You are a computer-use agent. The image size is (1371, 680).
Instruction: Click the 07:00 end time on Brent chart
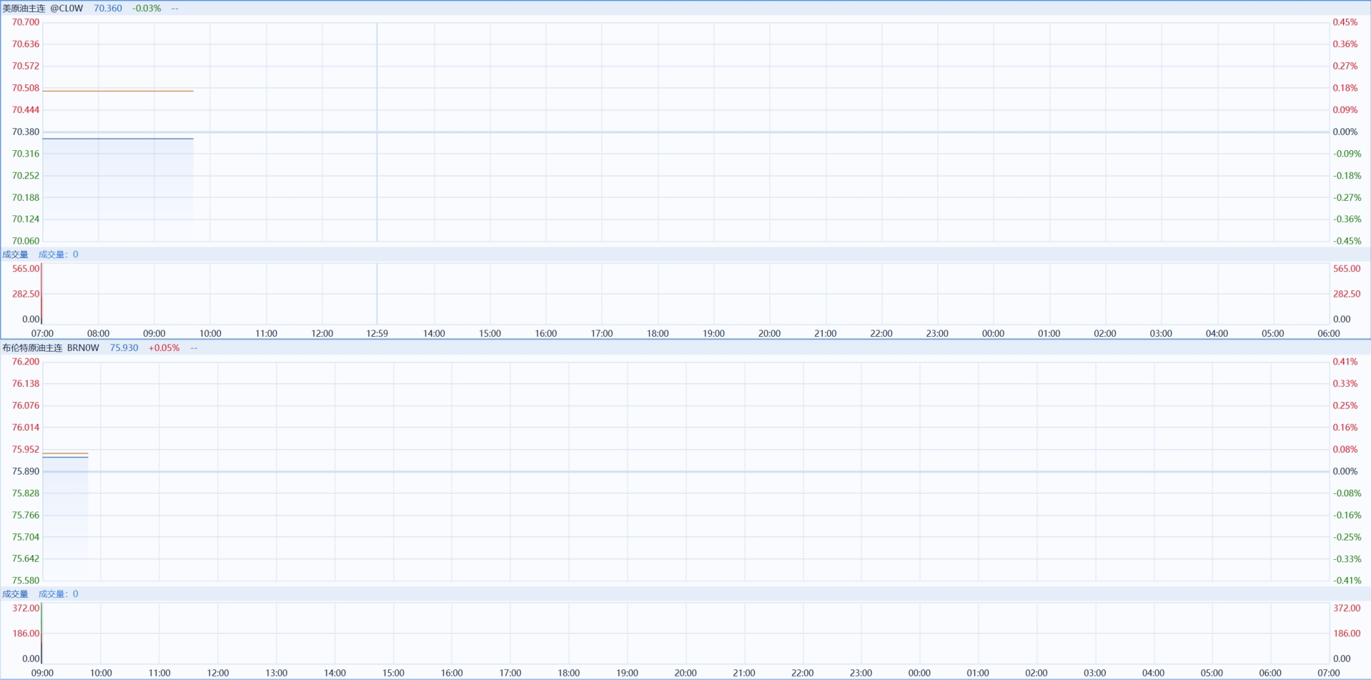tap(1328, 673)
